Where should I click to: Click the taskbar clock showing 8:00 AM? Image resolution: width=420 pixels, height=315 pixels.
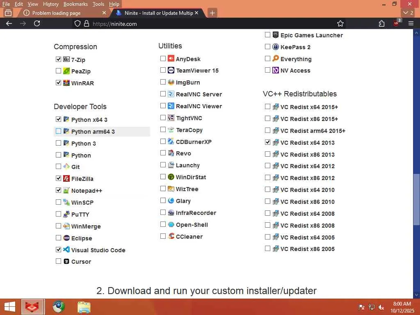click(x=402, y=307)
